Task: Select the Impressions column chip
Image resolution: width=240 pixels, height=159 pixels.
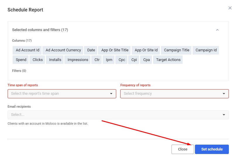Action: (78, 60)
